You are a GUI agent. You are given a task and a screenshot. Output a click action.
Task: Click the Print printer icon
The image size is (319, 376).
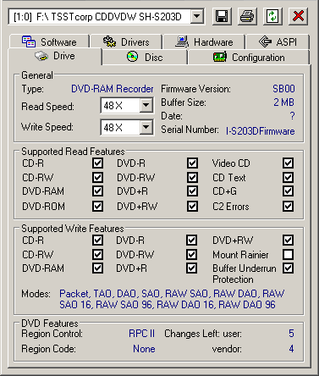pos(247,16)
